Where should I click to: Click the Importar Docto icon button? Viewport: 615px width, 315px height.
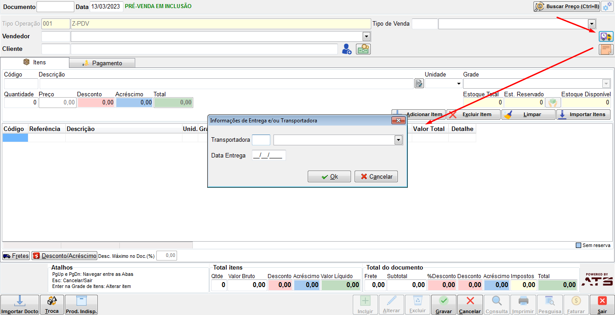click(19, 305)
